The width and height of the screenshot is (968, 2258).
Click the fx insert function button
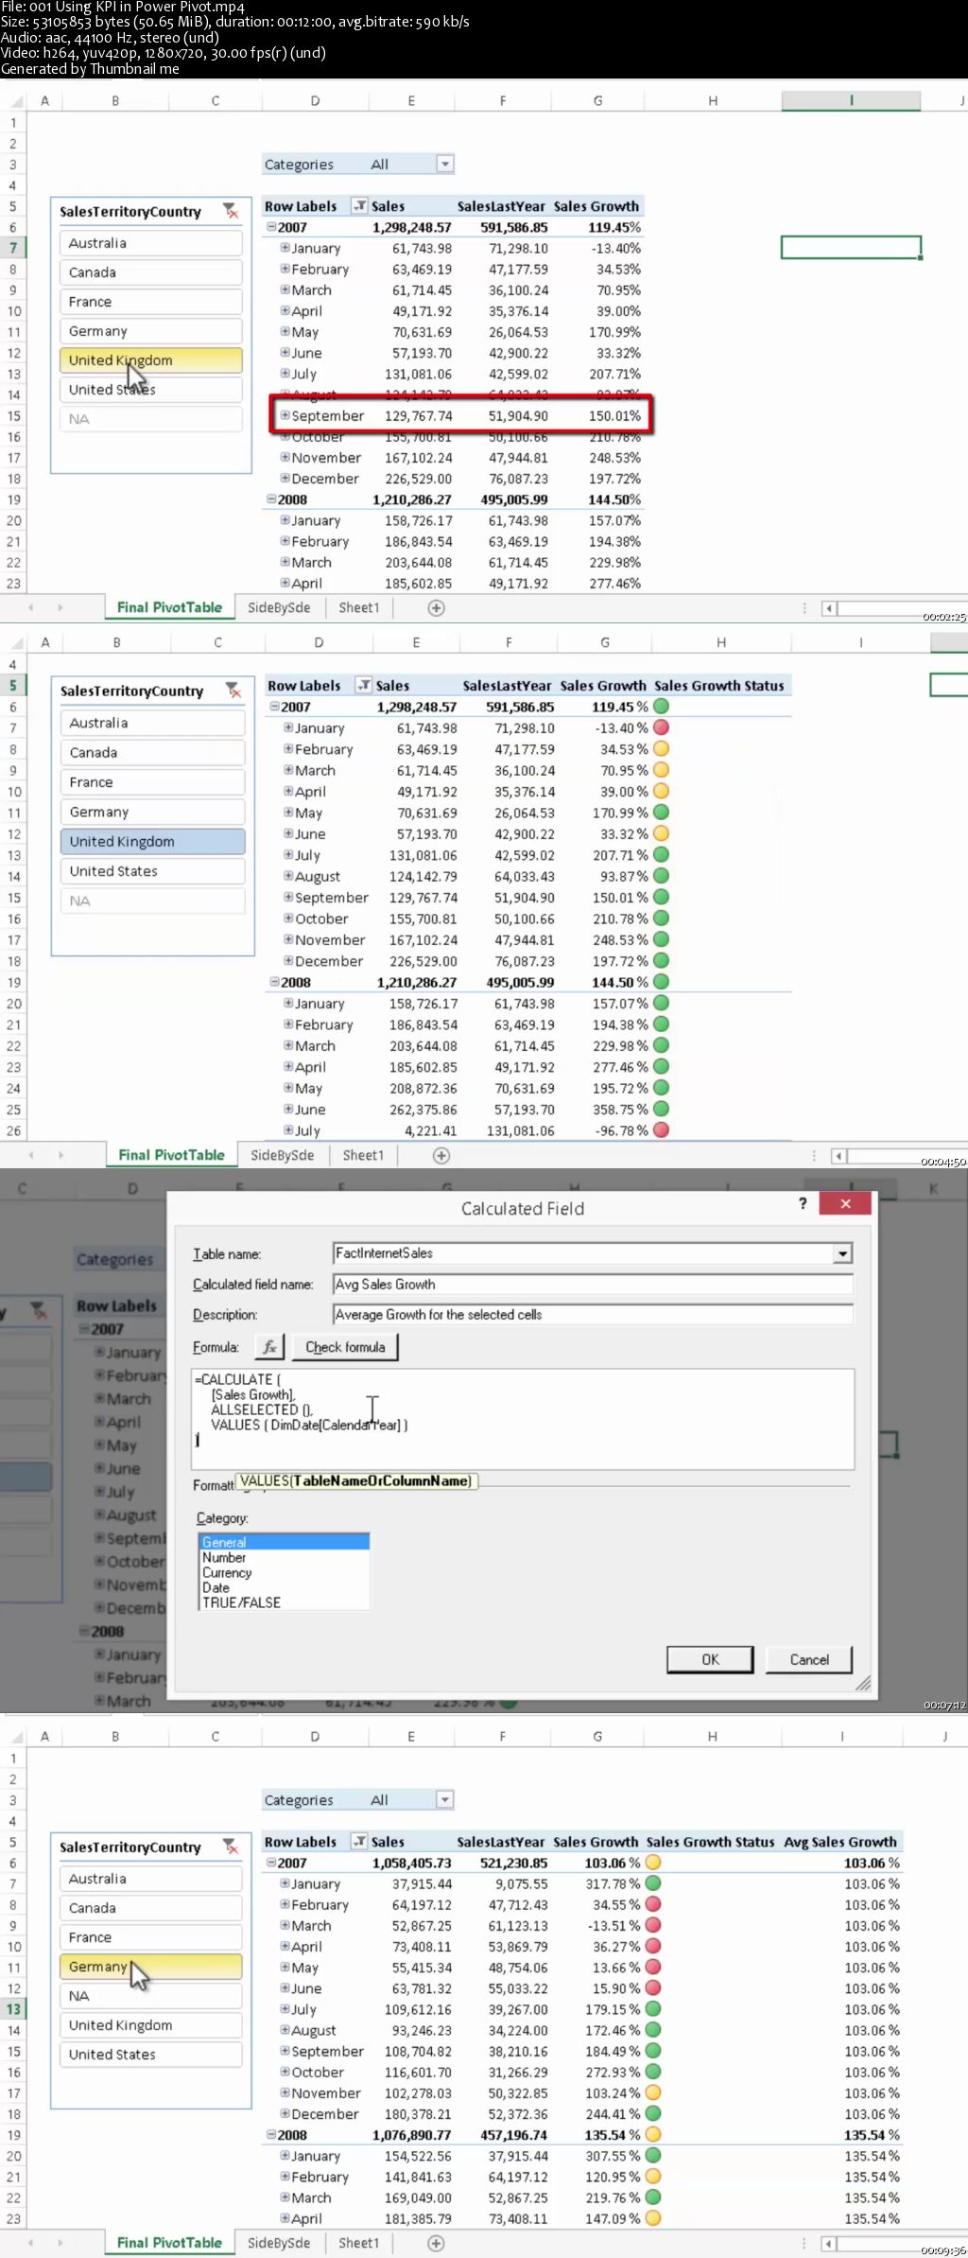[269, 1346]
